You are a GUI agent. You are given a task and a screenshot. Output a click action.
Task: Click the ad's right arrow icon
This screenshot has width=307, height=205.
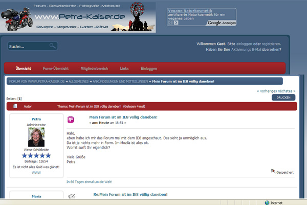pos(177,23)
